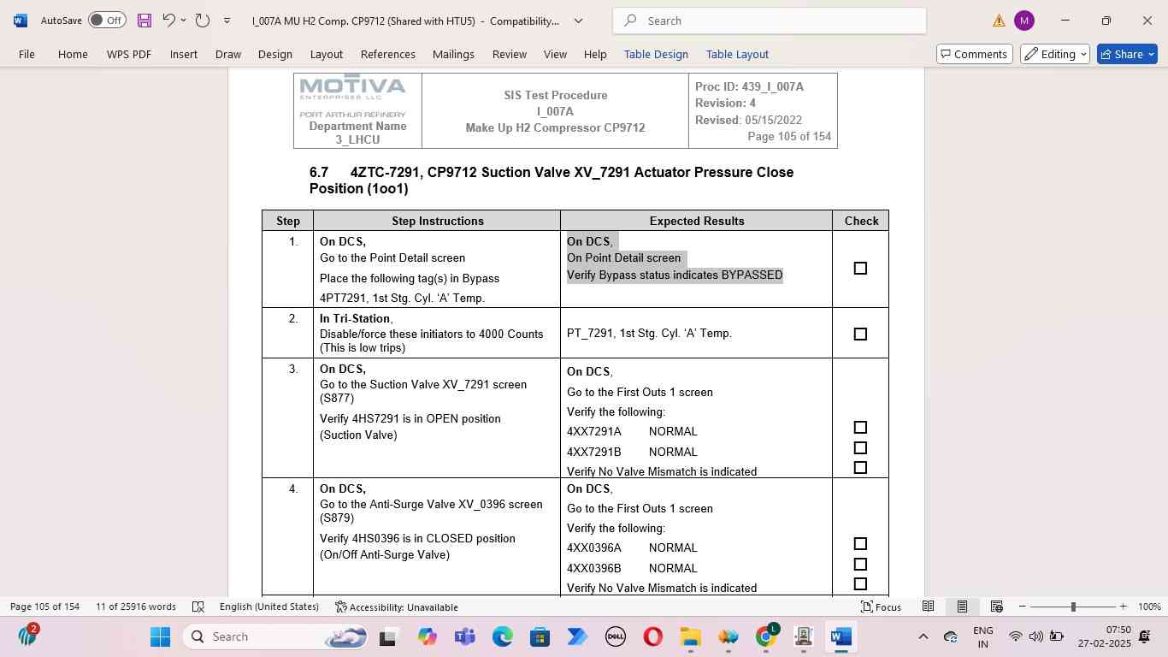Open Microsoft Teams from taskbar

(x=464, y=636)
